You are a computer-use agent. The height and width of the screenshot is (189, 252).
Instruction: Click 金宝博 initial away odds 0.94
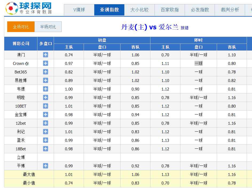135,115
